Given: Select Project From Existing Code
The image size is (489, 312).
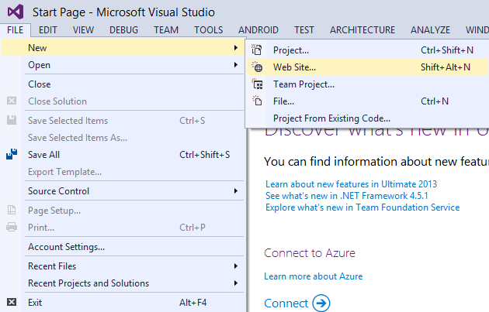Looking at the screenshot, I should click(x=331, y=118).
